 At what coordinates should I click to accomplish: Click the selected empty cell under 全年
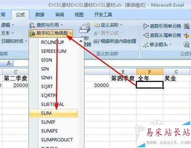150,85
